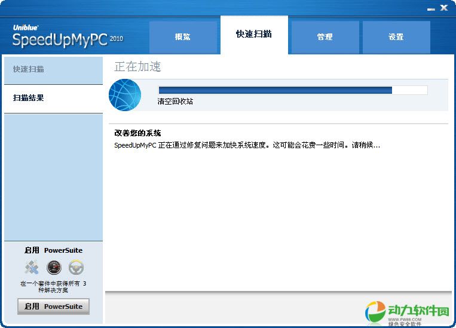Switch to the 概览 tab
Screen dimensions: 456x328
pyautogui.click(x=183, y=37)
